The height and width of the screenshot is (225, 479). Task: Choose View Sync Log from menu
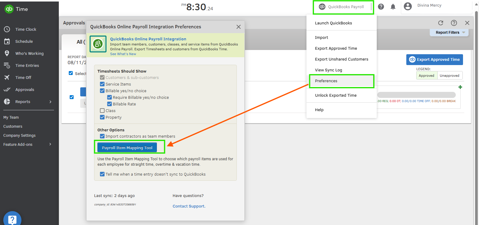point(328,70)
